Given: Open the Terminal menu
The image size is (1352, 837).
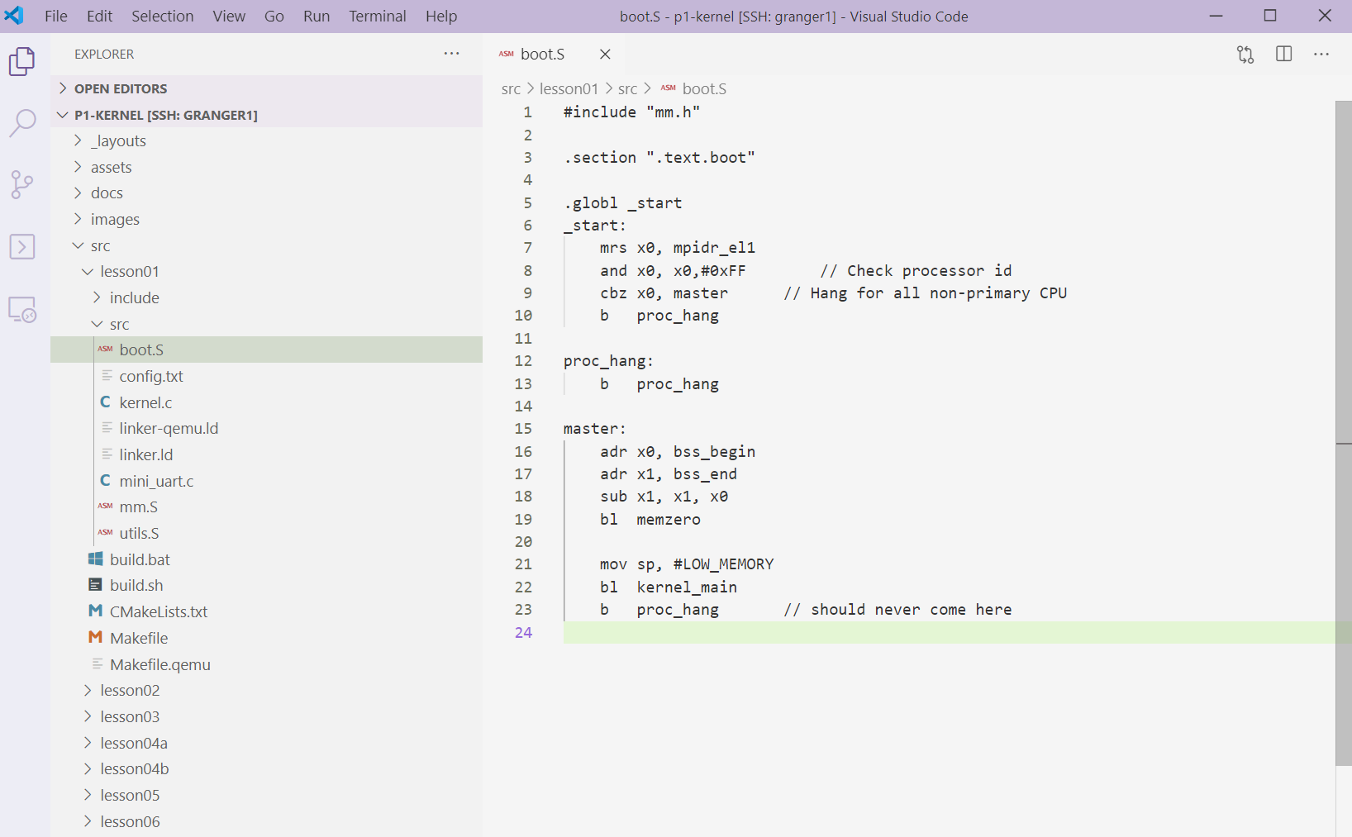Looking at the screenshot, I should (378, 16).
